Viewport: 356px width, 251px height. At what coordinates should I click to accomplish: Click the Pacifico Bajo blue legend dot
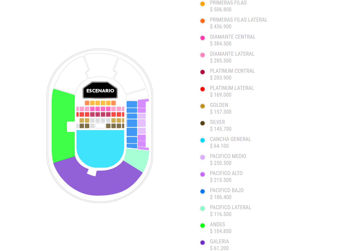pyautogui.click(x=202, y=192)
